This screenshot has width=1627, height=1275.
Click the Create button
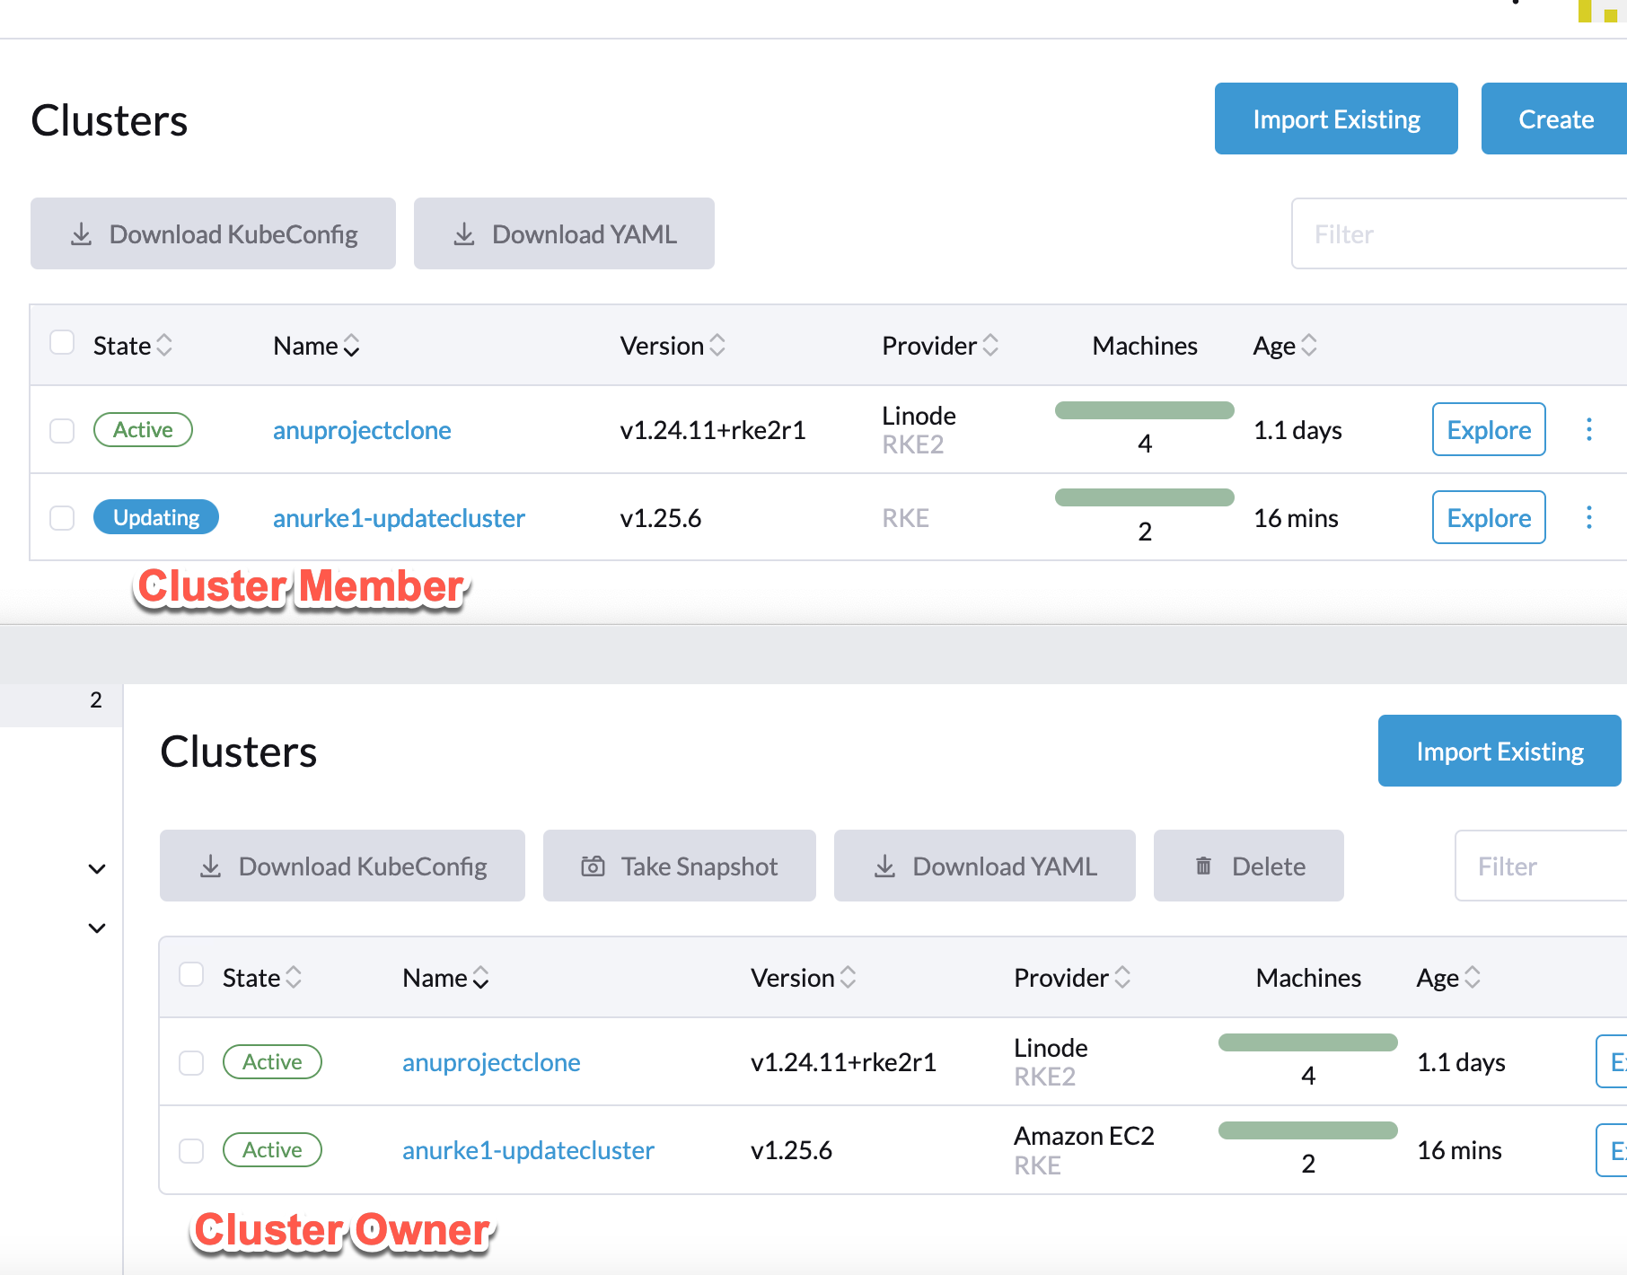point(1555,118)
